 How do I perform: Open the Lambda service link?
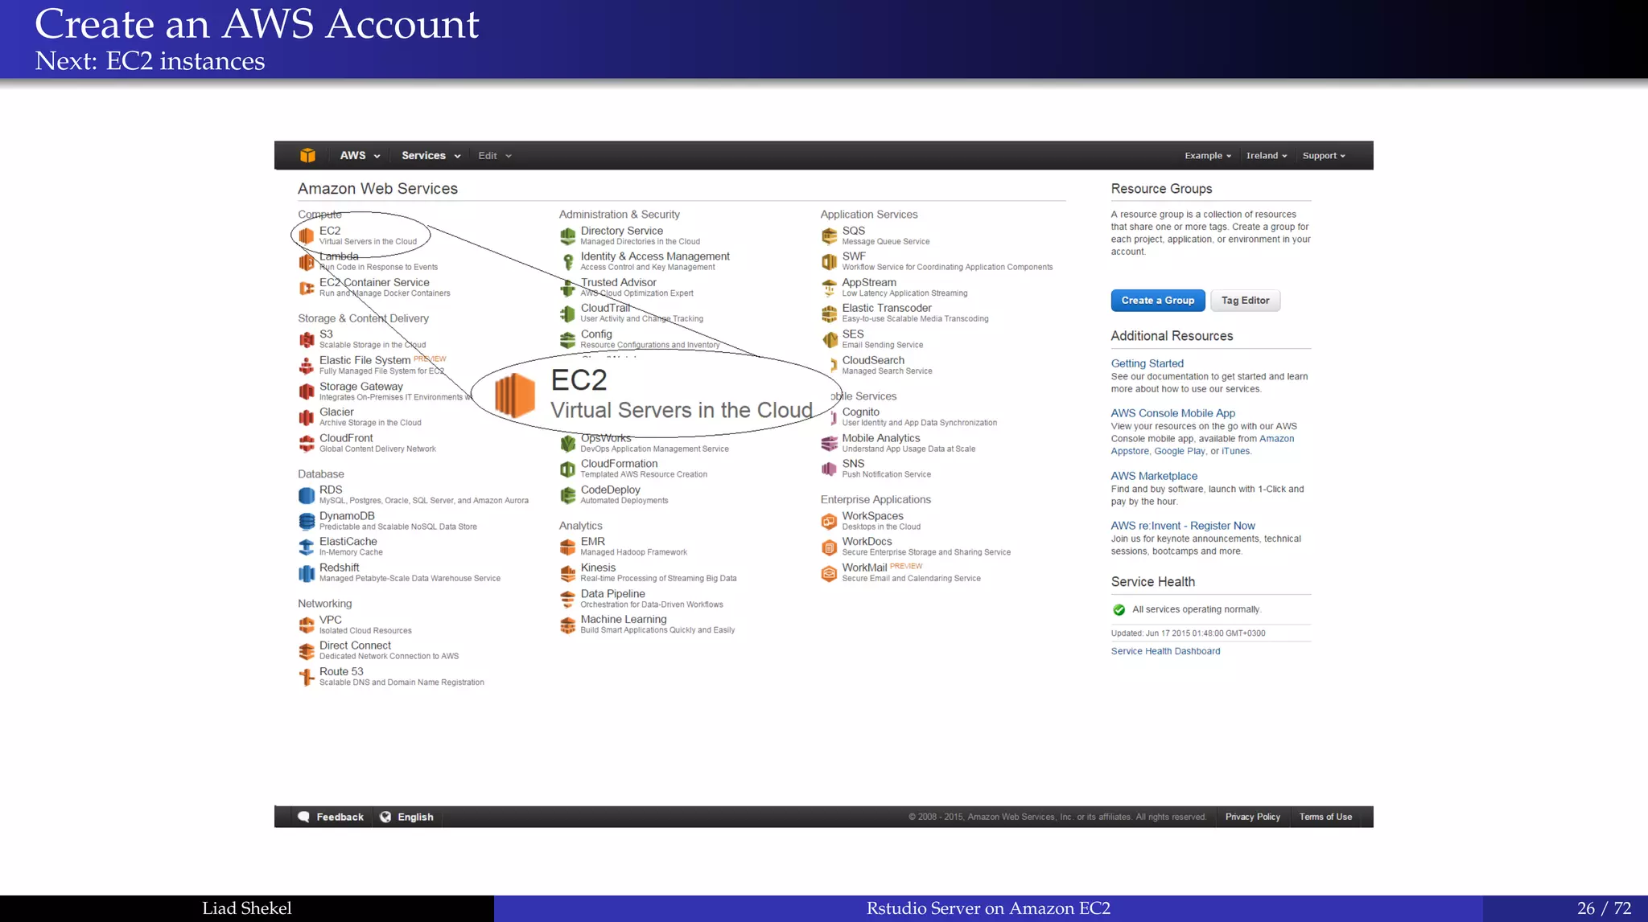pos(339,256)
